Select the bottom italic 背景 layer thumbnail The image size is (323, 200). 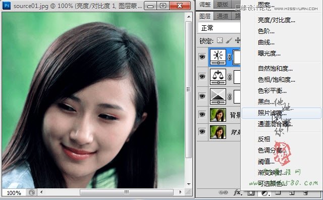pyautogui.click(x=218, y=132)
